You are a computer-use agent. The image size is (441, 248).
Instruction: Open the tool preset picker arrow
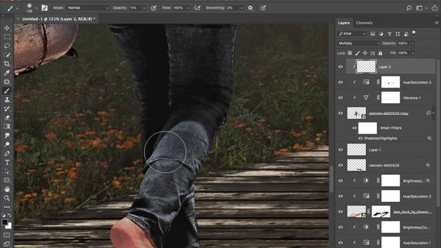tap(17, 8)
